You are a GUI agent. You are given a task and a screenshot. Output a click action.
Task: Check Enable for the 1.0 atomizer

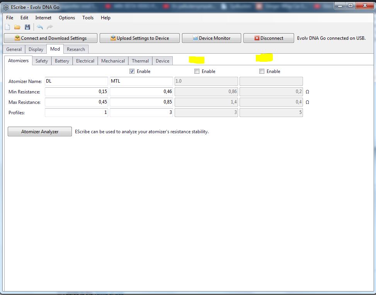(197, 71)
